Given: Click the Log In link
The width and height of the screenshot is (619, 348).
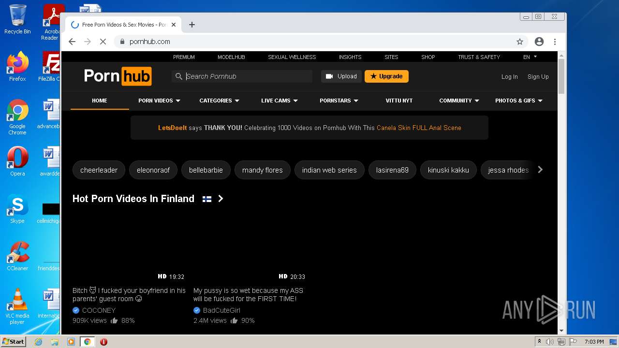Looking at the screenshot, I should [x=509, y=77].
